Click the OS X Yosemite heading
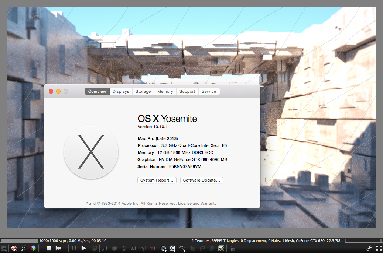Image resolution: width=383 pixels, height=253 pixels. pos(167,119)
